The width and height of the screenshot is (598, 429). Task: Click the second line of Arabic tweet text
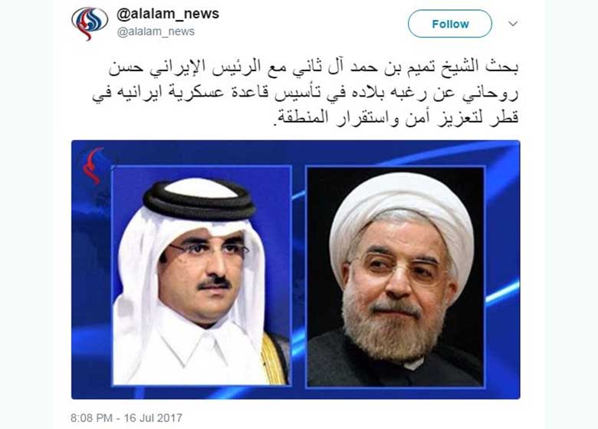(x=305, y=93)
